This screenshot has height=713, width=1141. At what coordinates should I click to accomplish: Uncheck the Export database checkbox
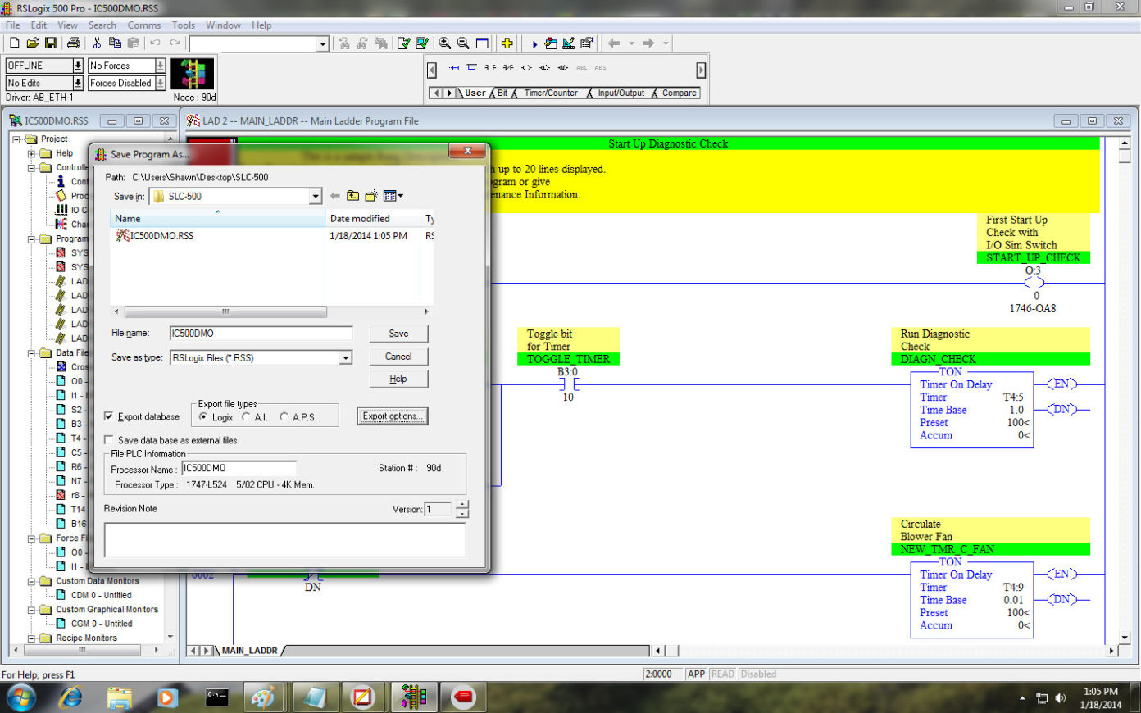(109, 416)
